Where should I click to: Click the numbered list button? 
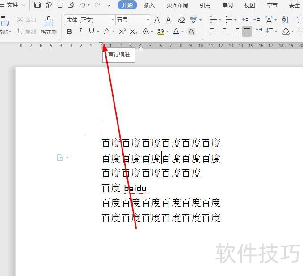click(x=229, y=20)
